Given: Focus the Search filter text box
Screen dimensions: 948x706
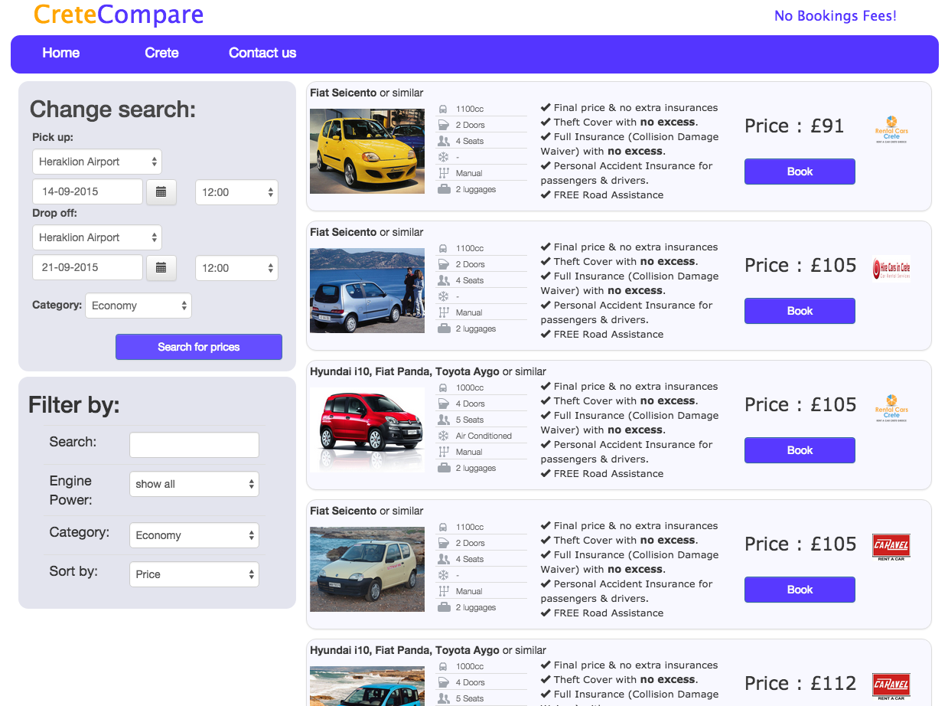Looking at the screenshot, I should [x=194, y=445].
